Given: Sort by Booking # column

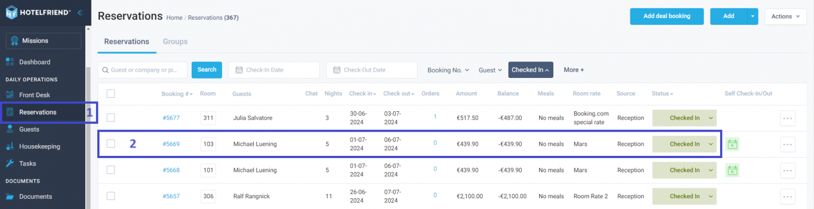Looking at the screenshot, I should (x=177, y=94).
